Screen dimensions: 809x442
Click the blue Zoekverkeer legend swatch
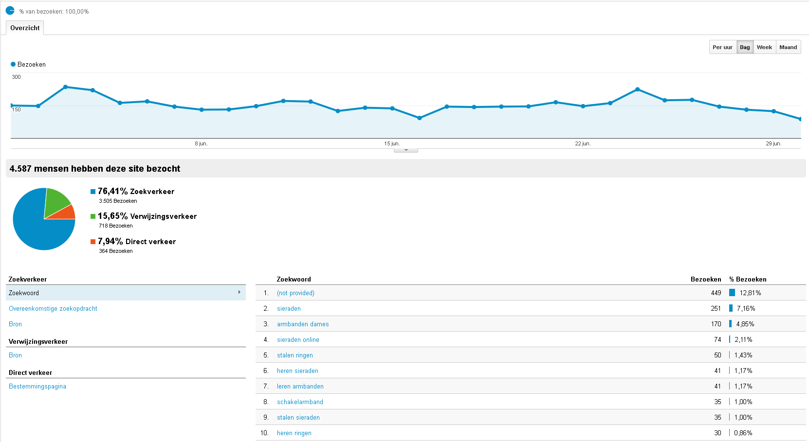(93, 192)
